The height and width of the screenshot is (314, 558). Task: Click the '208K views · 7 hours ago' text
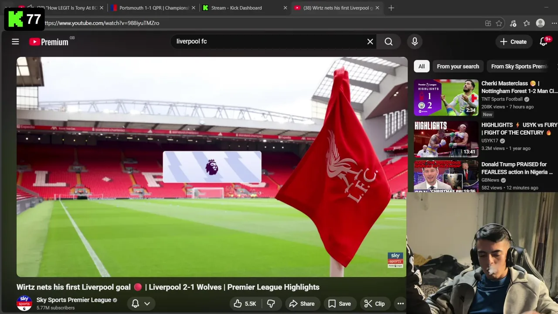(507, 107)
